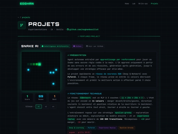This screenshot has height=134, width=178.
Task: Click 'réseau de neurones DQN' highlighted text
Action: coord(108,74)
